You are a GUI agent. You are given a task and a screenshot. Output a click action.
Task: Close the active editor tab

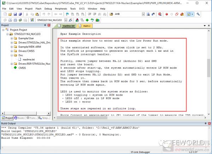tap(209, 25)
